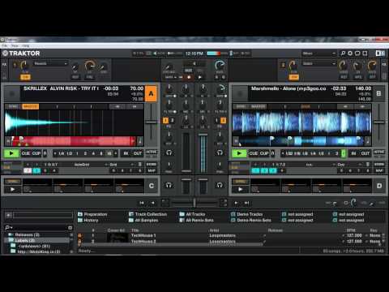
Task: Toggle FX unit 1 ON button
Action: [25, 77]
